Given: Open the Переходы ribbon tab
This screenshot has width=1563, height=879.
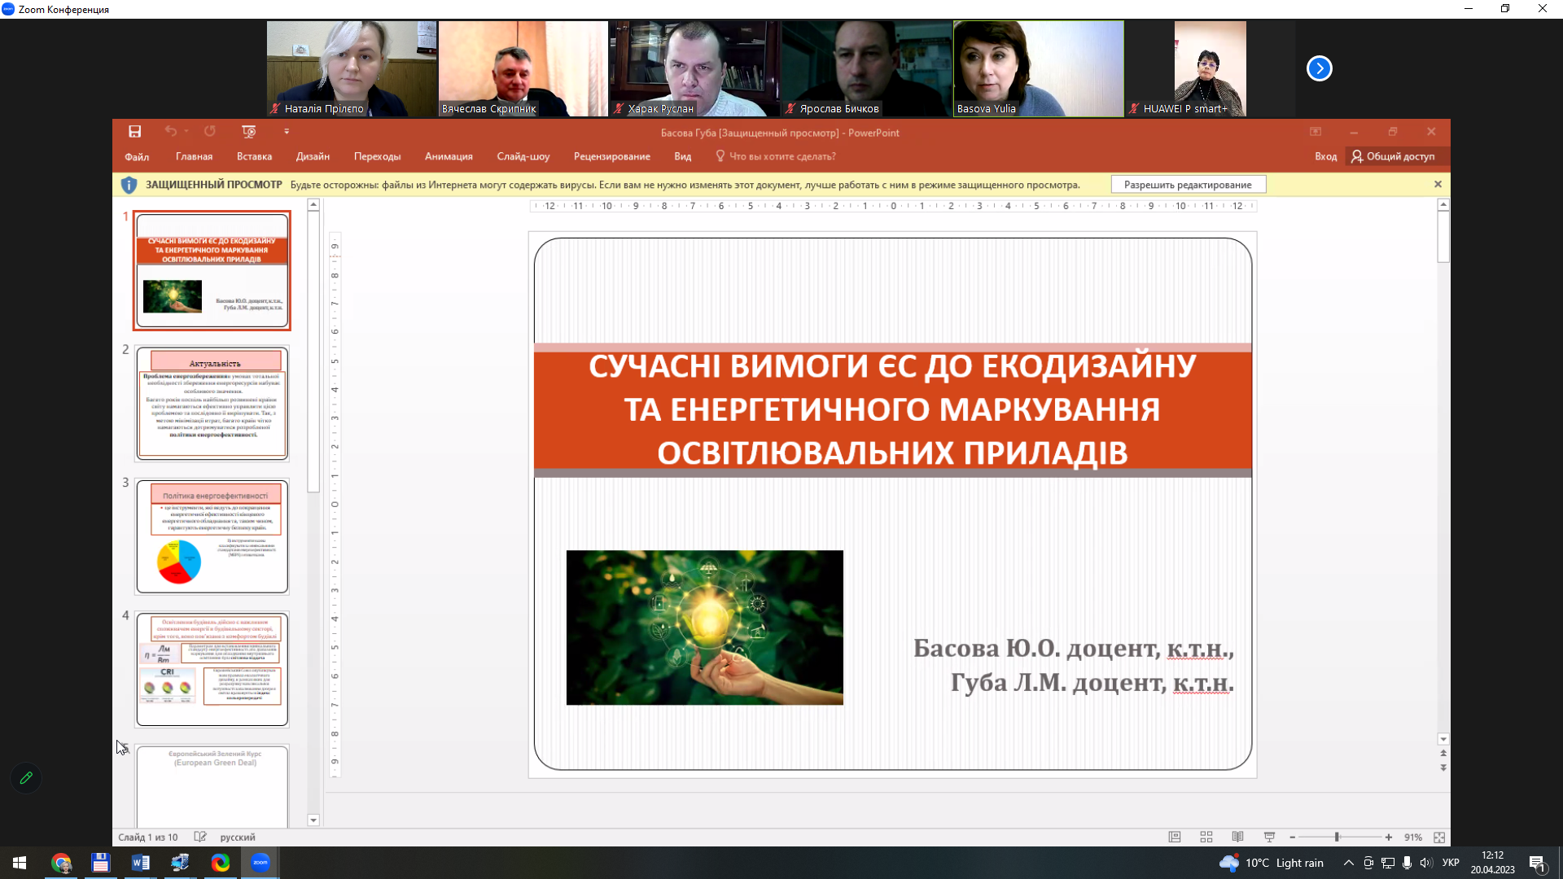Looking at the screenshot, I should 377,156.
